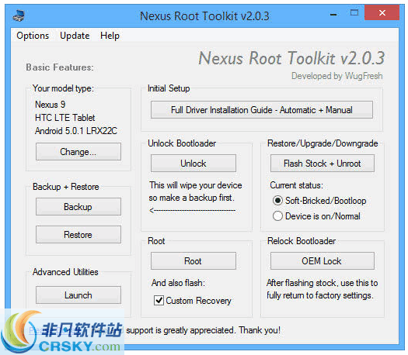
Task: Click the 'Android 5.0.1 LRX22C' text
Action: tap(76, 131)
